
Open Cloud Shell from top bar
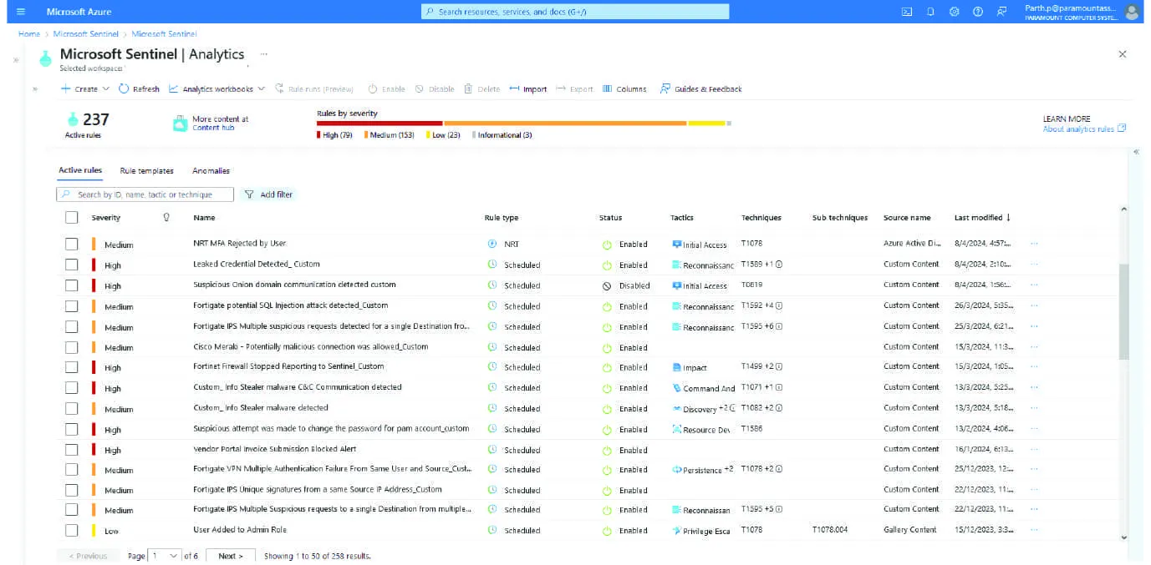pyautogui.click(x=906, y=12)
